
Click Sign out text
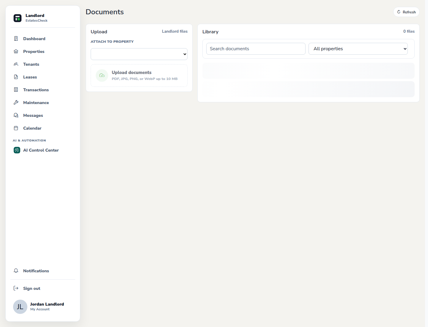pos(32,288)
